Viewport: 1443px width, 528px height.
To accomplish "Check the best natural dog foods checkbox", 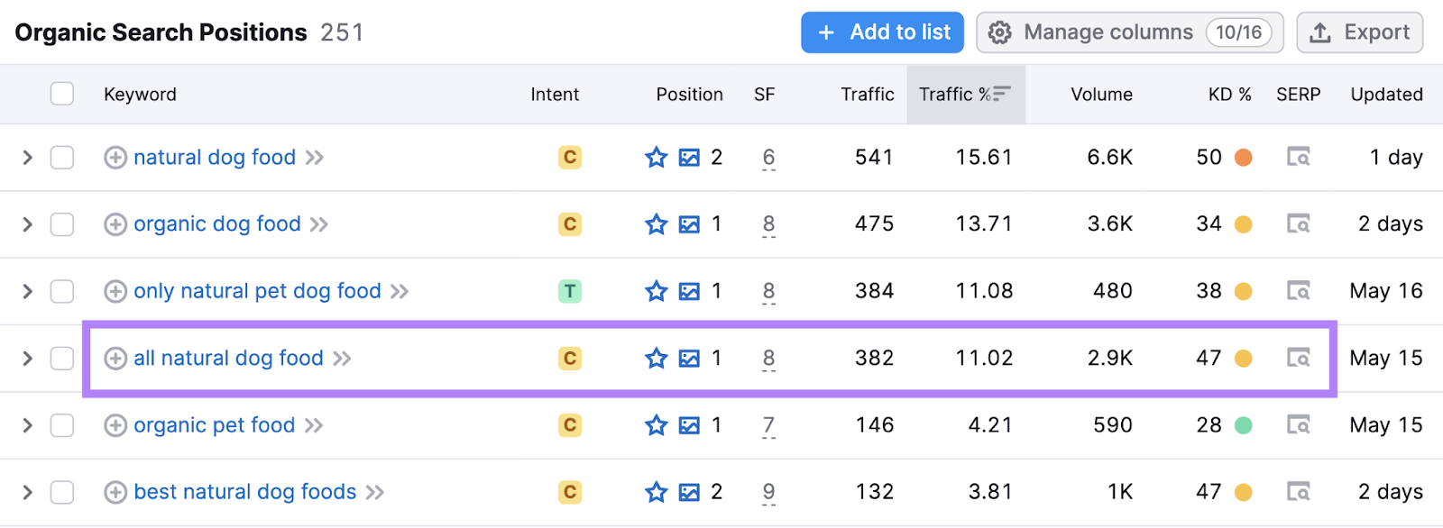I will (62, 492).
